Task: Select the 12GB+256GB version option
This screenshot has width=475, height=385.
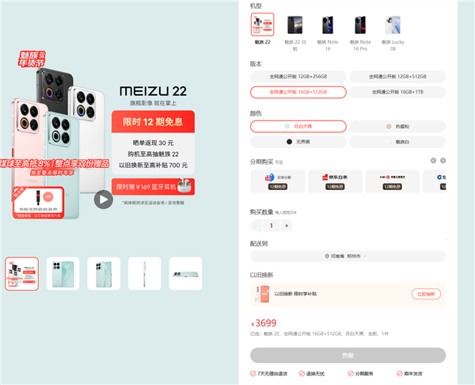Action: pyautogui.click(x=298, y=77)
